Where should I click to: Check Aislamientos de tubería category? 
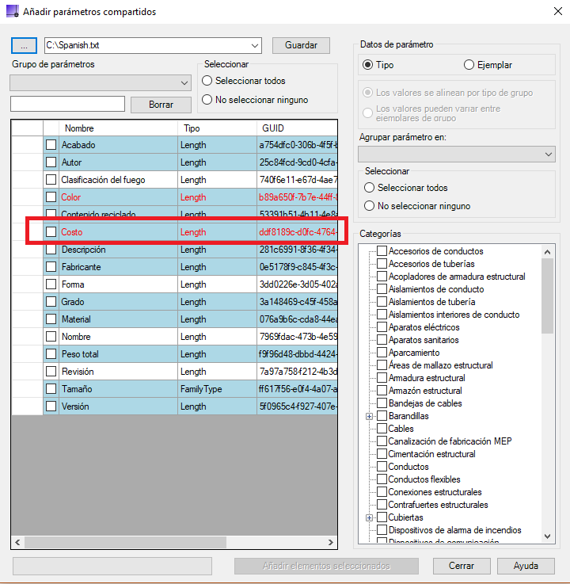[x=382, y=302]
